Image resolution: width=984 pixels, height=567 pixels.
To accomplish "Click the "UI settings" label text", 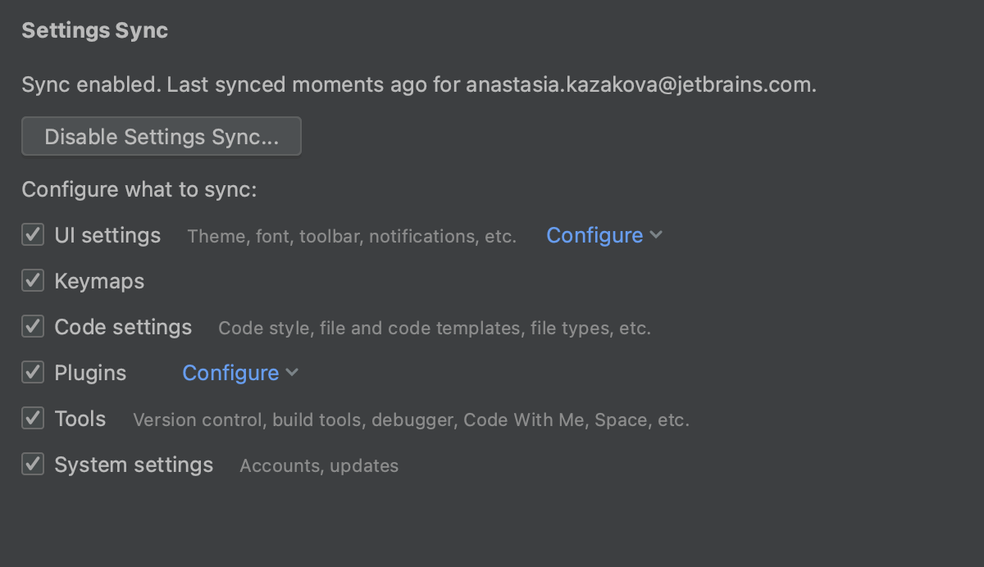I will [x=107, y=235].
